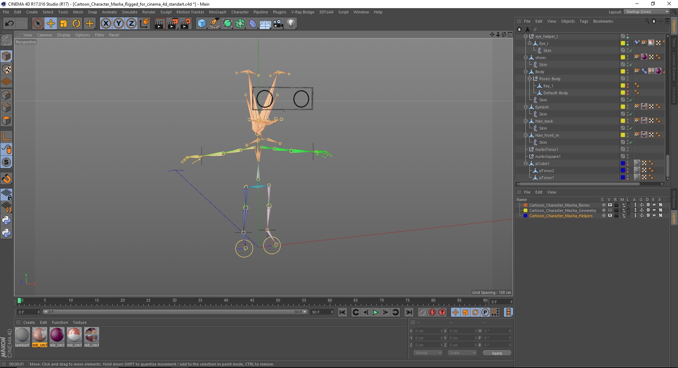Toggle X axis lock
The height and width of the screenshot is (368, 678).
coord(106,24)
